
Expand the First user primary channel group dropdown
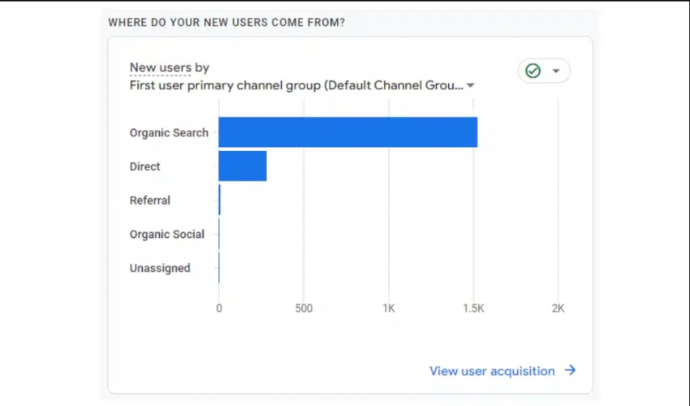click(x=471, y=85)
